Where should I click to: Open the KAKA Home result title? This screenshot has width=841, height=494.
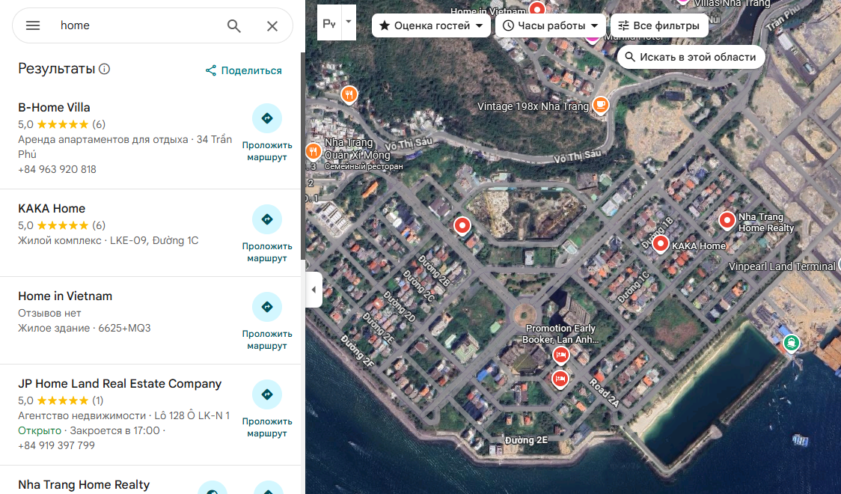tap(52, 208)
